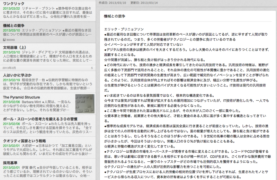Click the author line エリック・ブリニョフソン in note
This screenshot has width=277, height=180.
point(124,29)
